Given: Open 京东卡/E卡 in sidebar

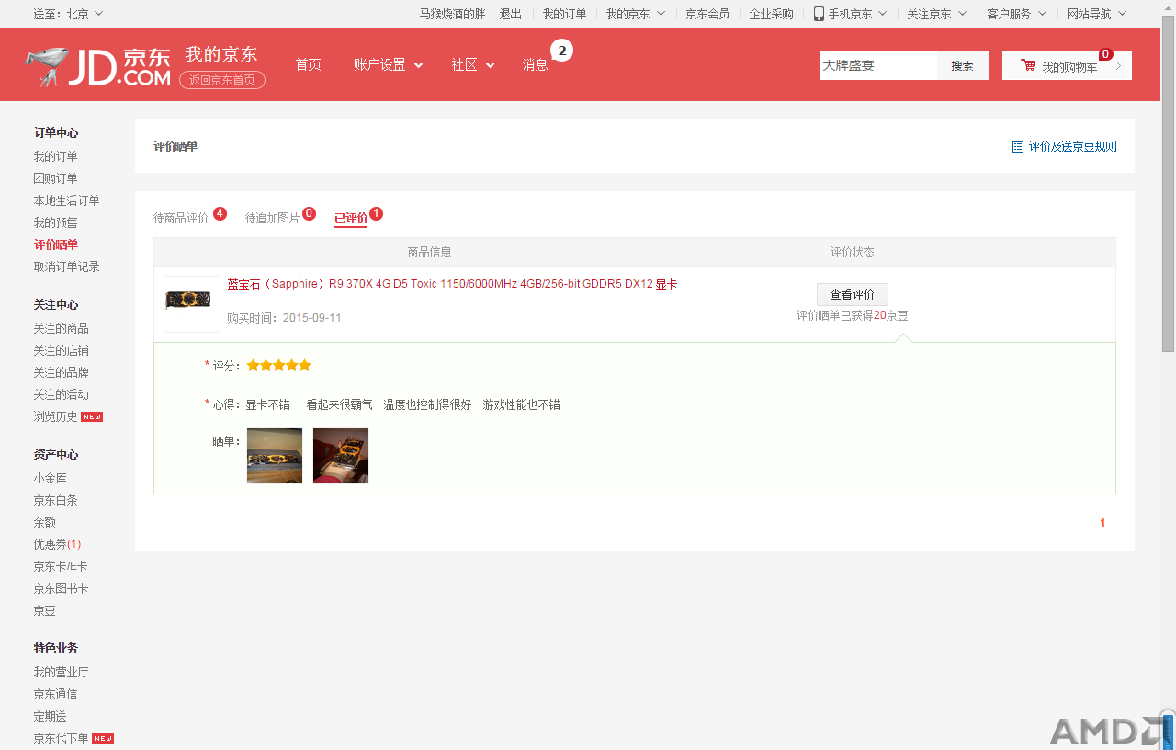Looking at the screenshot, I should [61, 566].
